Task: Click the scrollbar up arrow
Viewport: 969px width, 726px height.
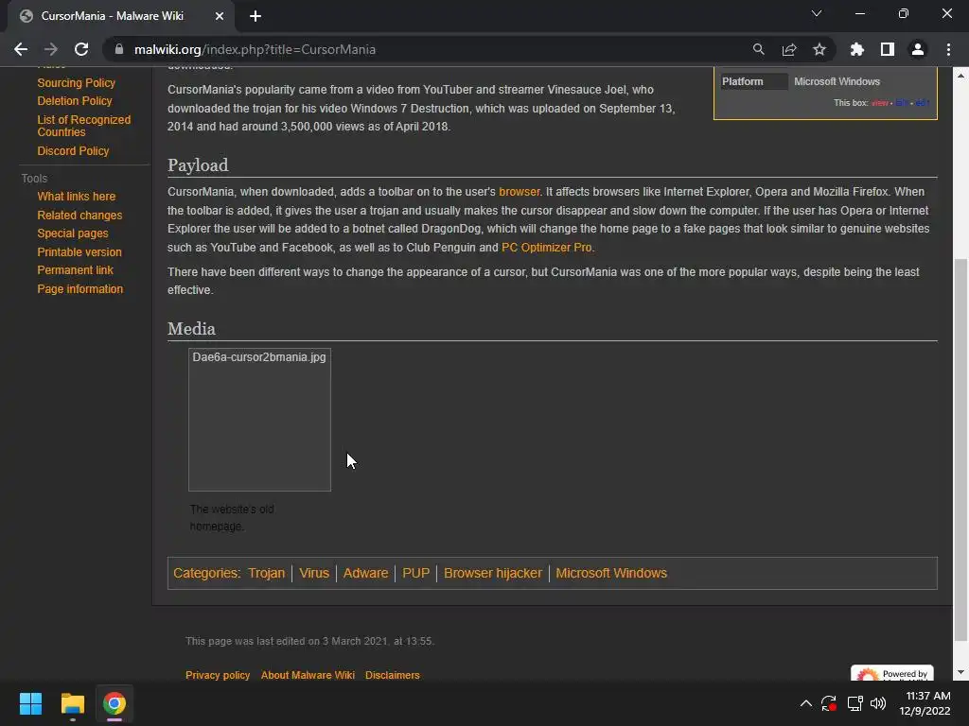Action: point(960,76)
